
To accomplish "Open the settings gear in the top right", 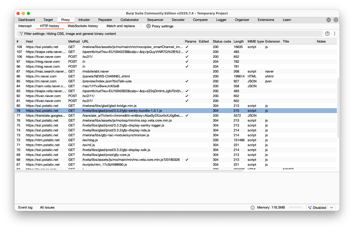I will tap(336, 20).
